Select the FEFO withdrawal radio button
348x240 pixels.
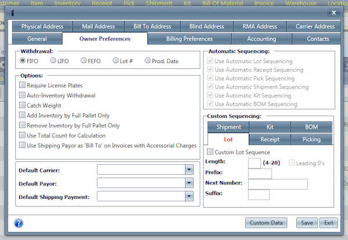click(85, 61)
